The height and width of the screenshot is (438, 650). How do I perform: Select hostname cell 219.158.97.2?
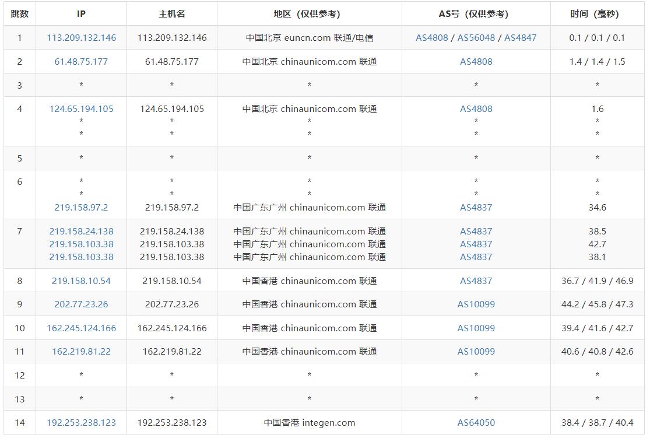(172, 208)
